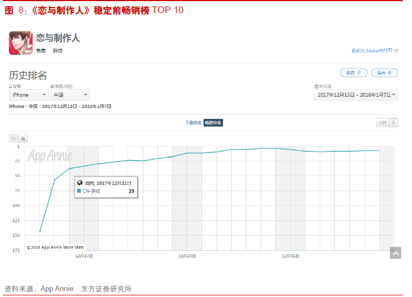This screenshot has width=412, height=297.
Task: Click the 12月17日 axis label
Action: pyautogui.click(x=84, y=256)
